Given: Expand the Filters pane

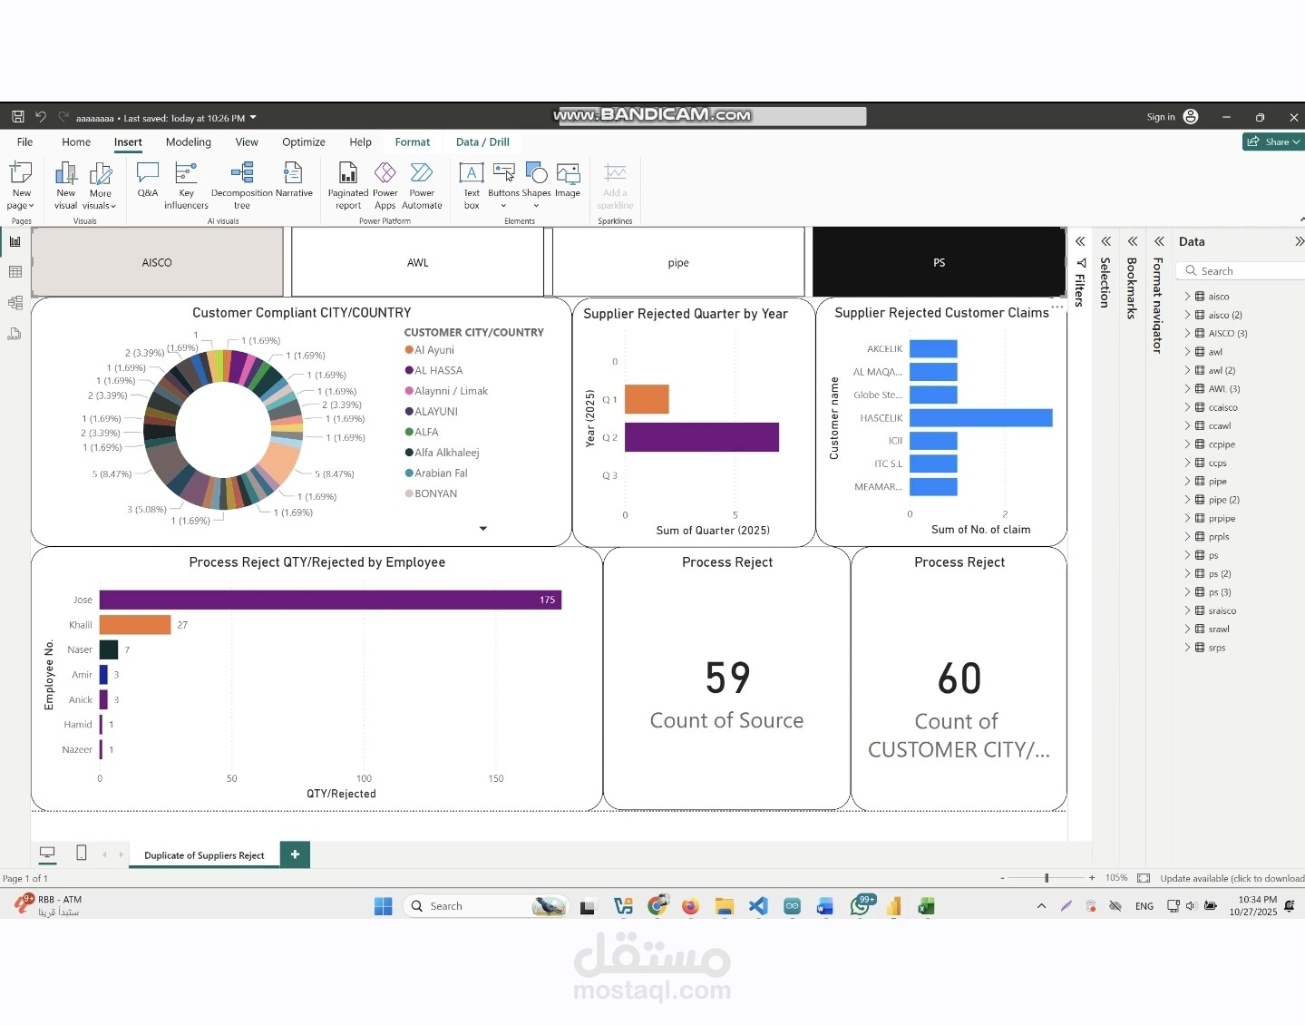Looking at the screenshot, I should [x=1080, y=241].
